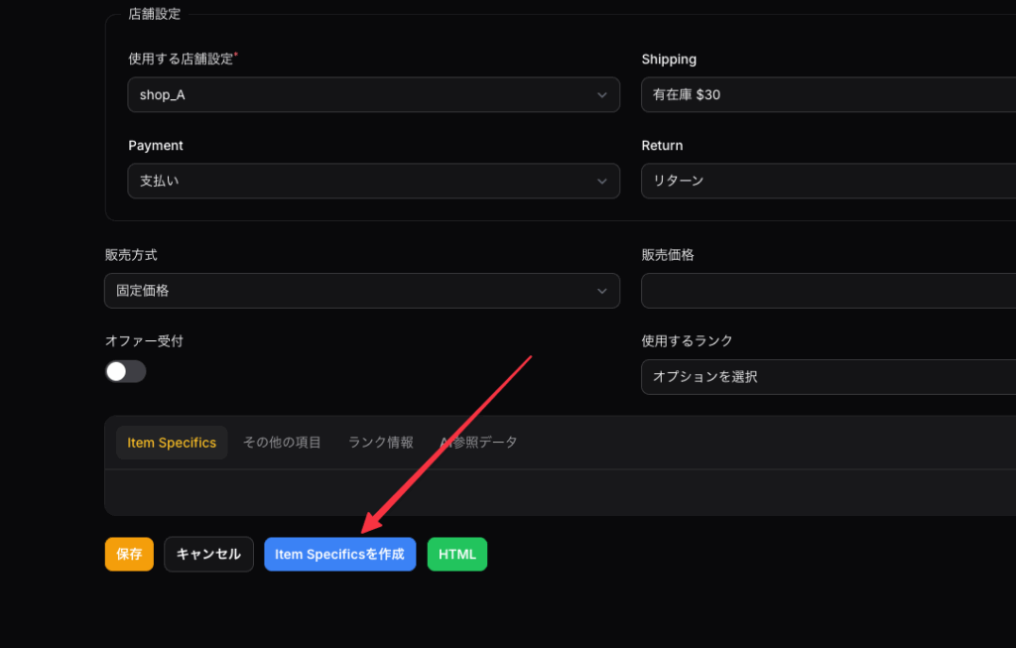Image resolution: width=1016 pixels, height=648 pixels.
Task: Click the chevron arrow on the 支払い selector
Action: [601, 182]
